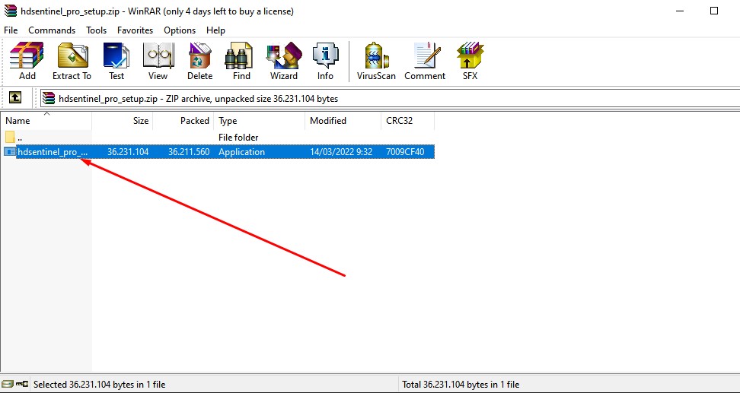Click the 36.231.104 size value
The height and width of the screenshot is (393, 740).
[128, 152]
